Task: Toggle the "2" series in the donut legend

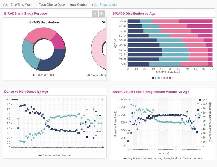Action: [x=39, y=75]
